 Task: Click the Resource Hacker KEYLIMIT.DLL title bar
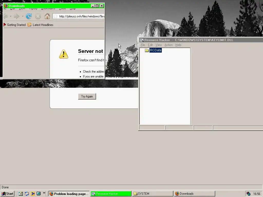click(201, 40)
